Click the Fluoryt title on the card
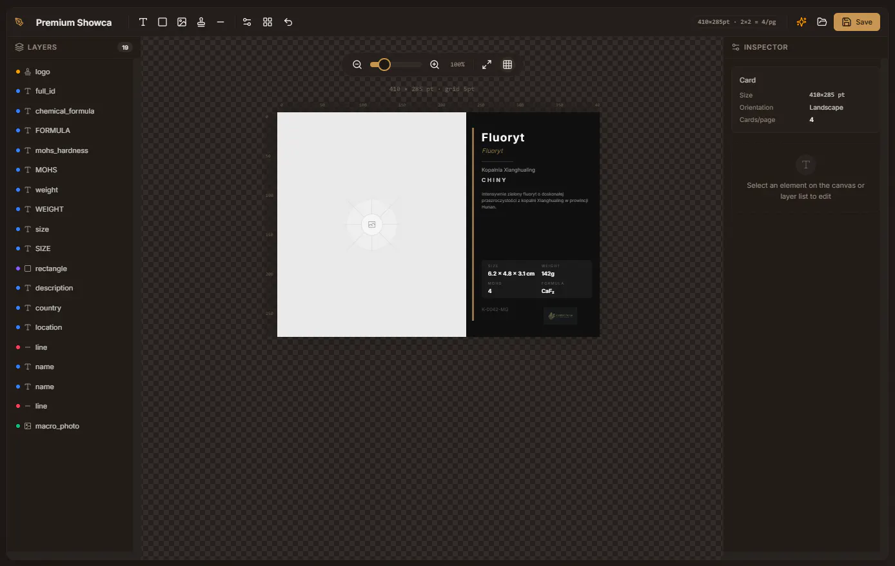Image resolution: width=895 pixels, height=566 pixels. coord(503,137)
